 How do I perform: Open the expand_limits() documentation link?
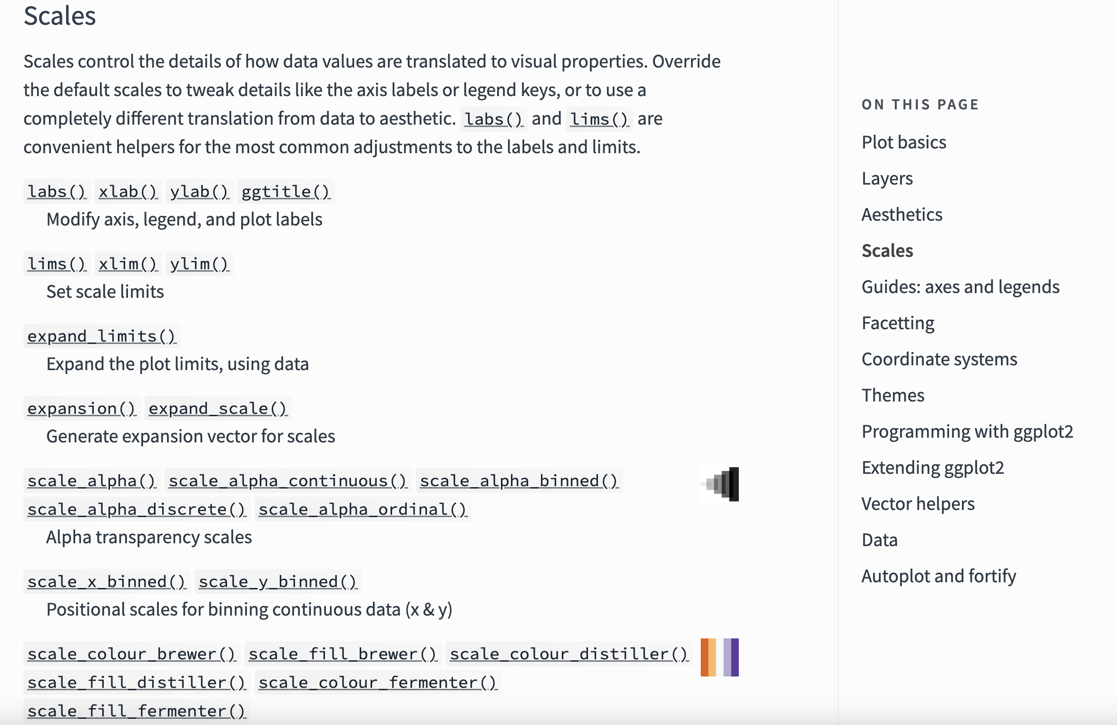(101, 336)
